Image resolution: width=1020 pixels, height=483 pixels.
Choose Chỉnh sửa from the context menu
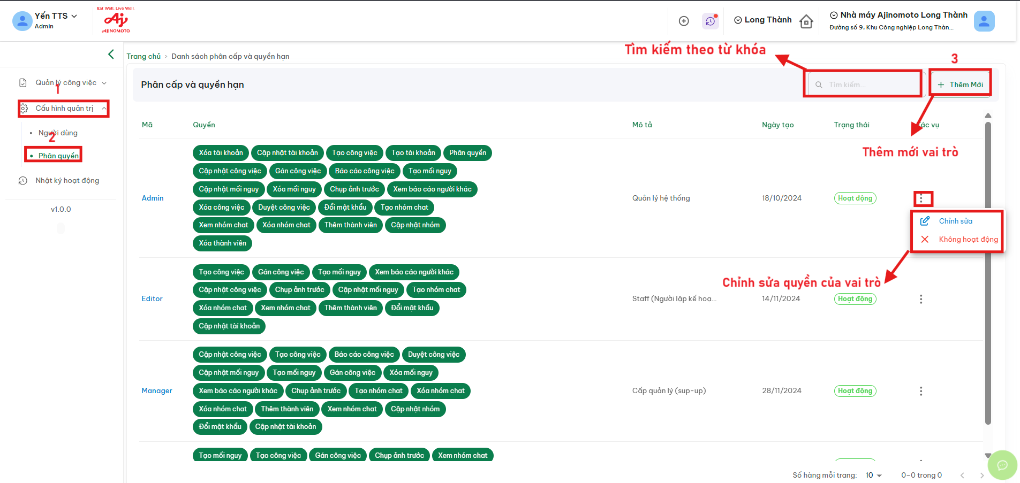coord(956,221)
